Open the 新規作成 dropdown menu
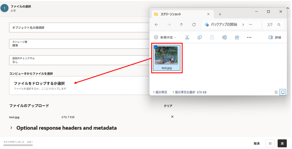The height and width of the screenshot is (149, 292). pos(165,37)
